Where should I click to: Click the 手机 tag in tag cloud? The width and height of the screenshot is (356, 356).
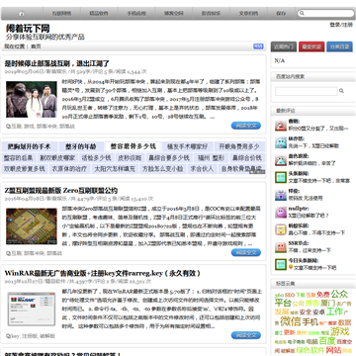[x=310, y=321]
